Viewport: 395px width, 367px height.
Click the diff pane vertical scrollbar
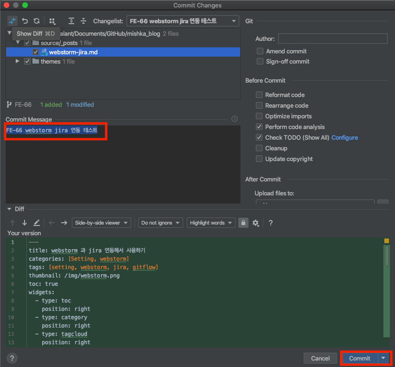pyautogui.click(x=387, y=256)
